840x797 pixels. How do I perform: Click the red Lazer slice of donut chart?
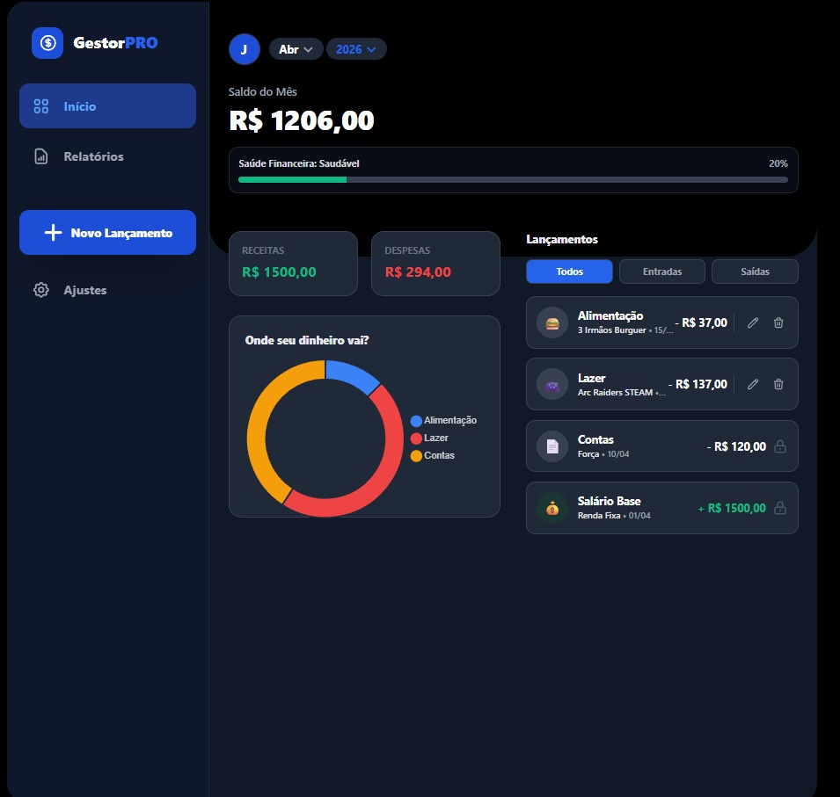click(x=389, y=466)
